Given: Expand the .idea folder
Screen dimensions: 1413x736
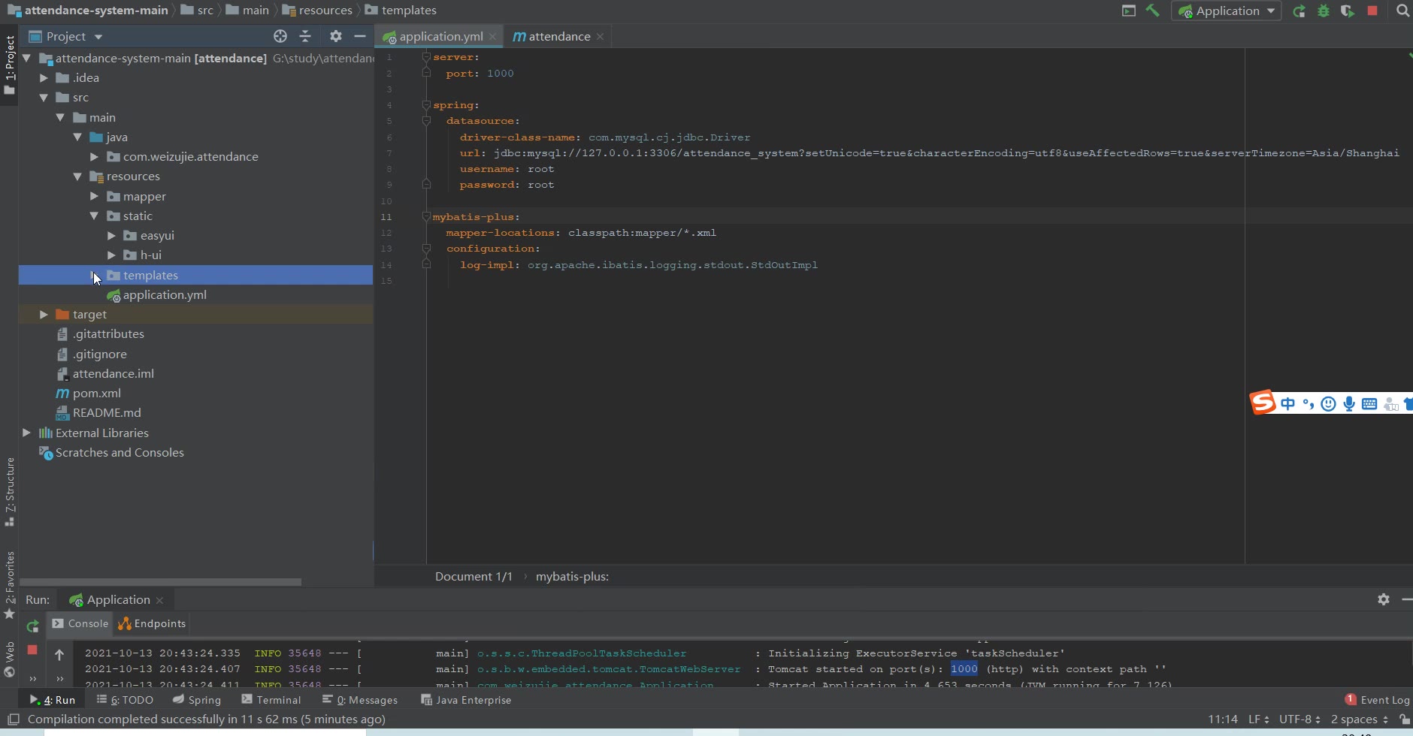Looking at the screenshot, I should pos(44,77).
